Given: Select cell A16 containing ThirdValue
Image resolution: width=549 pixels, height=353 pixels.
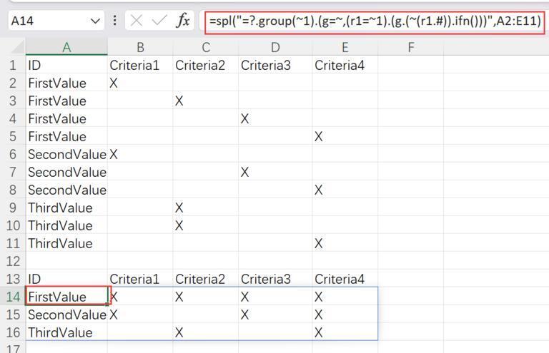Looking at the screenshot, I should pyautogui.click(x=66, y=332).
